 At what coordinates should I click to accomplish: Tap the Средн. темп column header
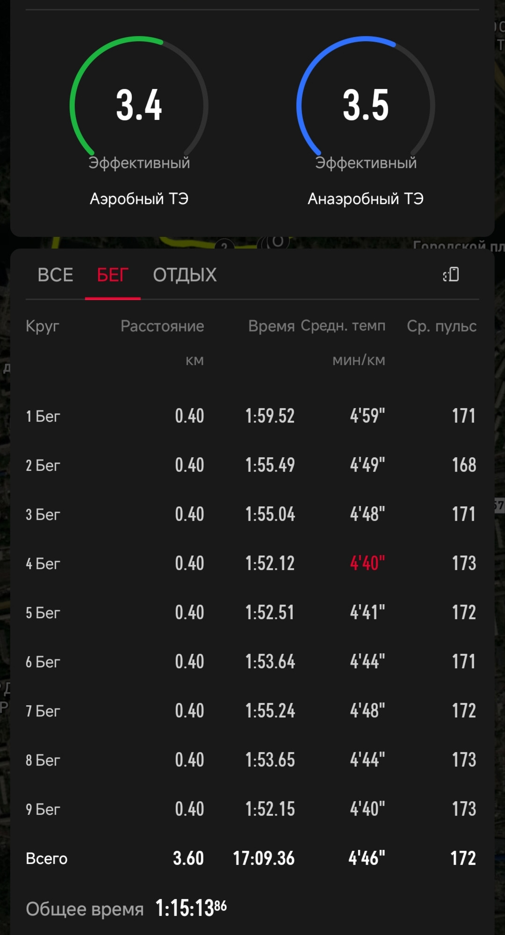pyautogui.click(x=343, y=325)
